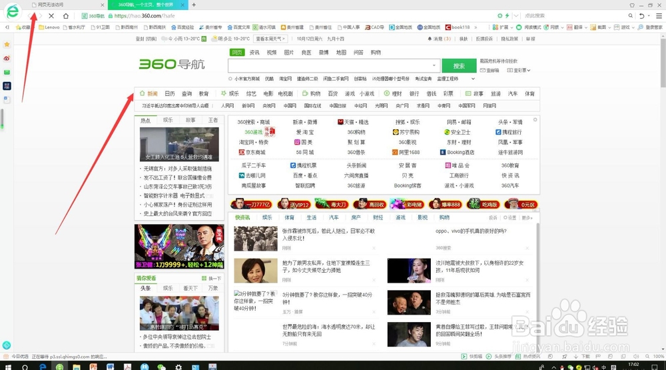Select the 视频 search category tab
Screen dimensions: 666x370
coord(272,52)
